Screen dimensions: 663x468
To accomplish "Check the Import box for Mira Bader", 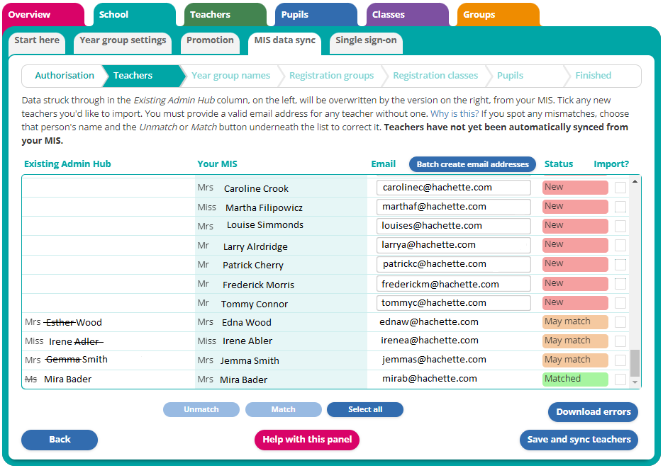I will coord(622,379).
